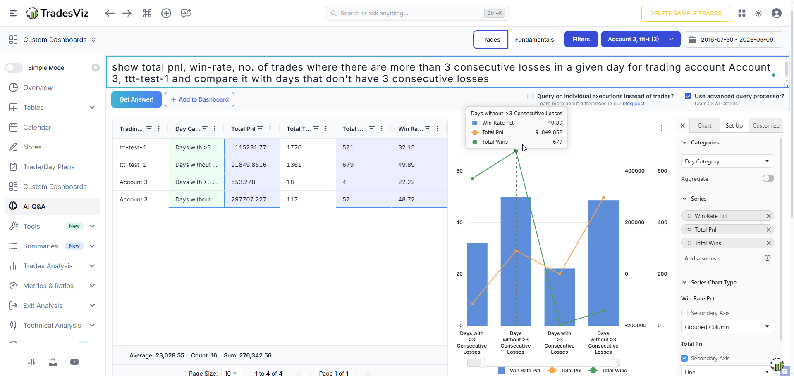Select the Chart tab
Image resolution: width=794 pixels, height=376 pixels.
click(704, 125)
